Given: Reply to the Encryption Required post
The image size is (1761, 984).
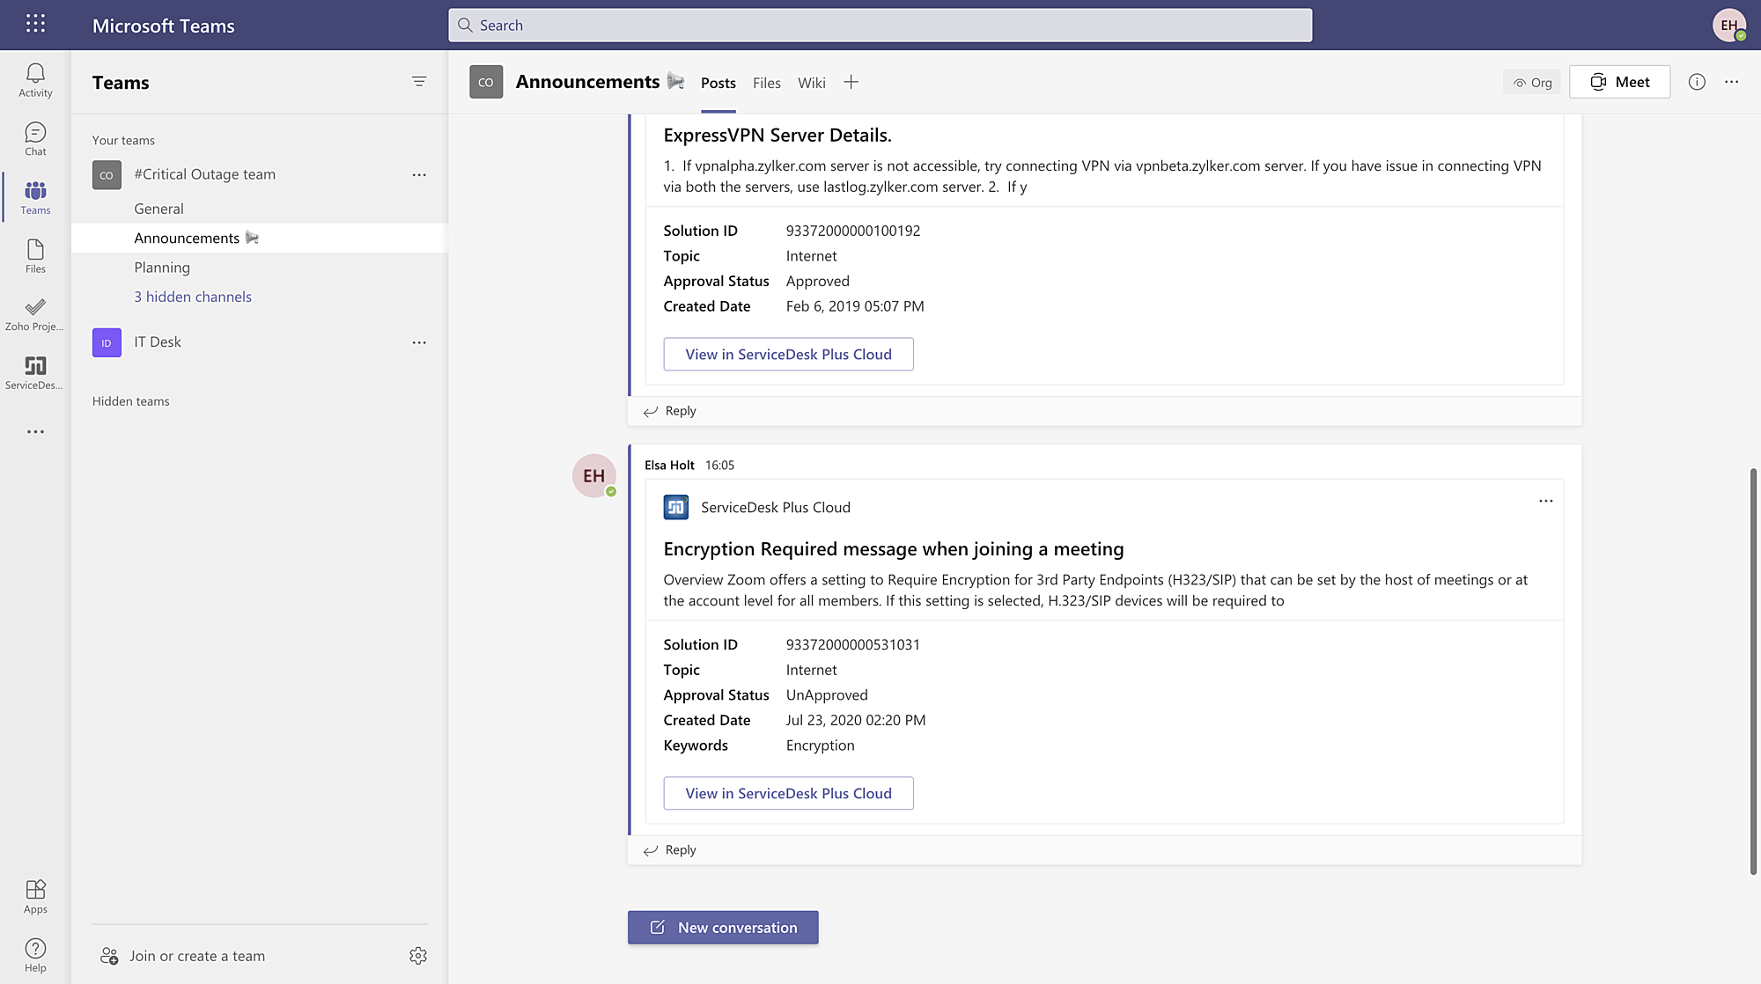Looking at the screenshot, I should 670,850.
